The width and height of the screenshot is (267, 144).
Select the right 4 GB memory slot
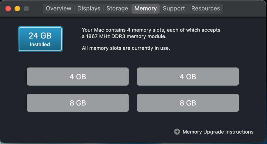click(188, 76)
